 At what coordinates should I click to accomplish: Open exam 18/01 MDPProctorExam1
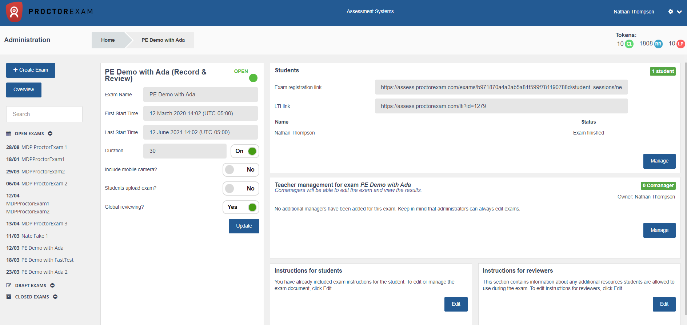(35, 159)
